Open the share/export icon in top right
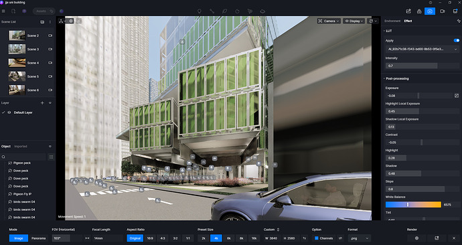This screenshot has height=245, width=462. tap(408, 11)
